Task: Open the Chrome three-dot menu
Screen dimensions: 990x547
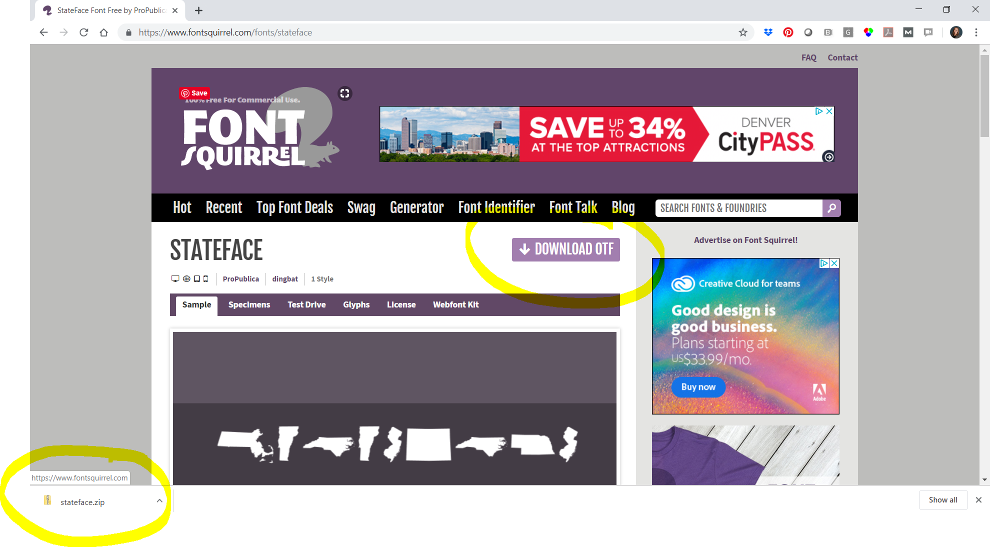Action: (976, 32)
